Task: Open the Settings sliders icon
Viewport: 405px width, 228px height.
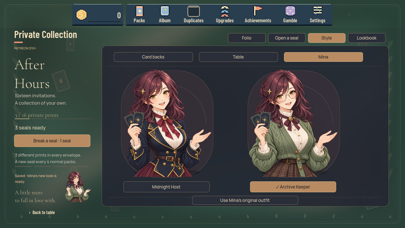Action: (x=317, y=11)
